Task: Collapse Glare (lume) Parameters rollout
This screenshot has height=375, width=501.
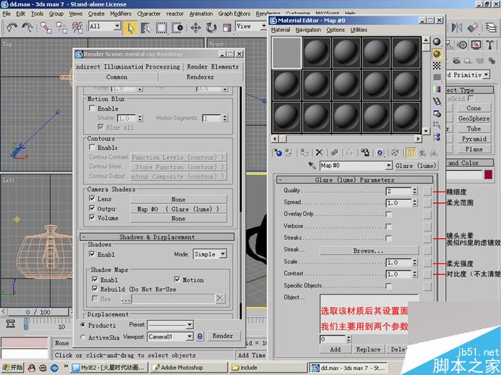Action: pos(355,180)
